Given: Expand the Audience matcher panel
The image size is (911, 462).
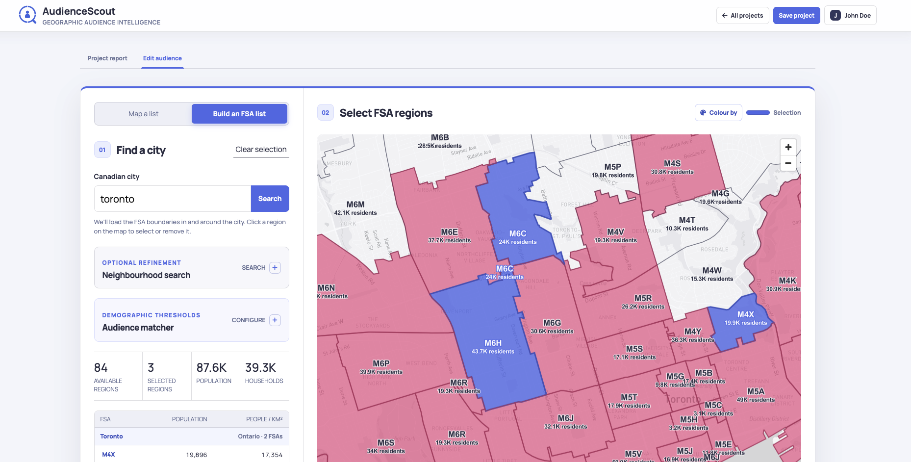Looking at the screenshot, I should [x=191, y=320].
